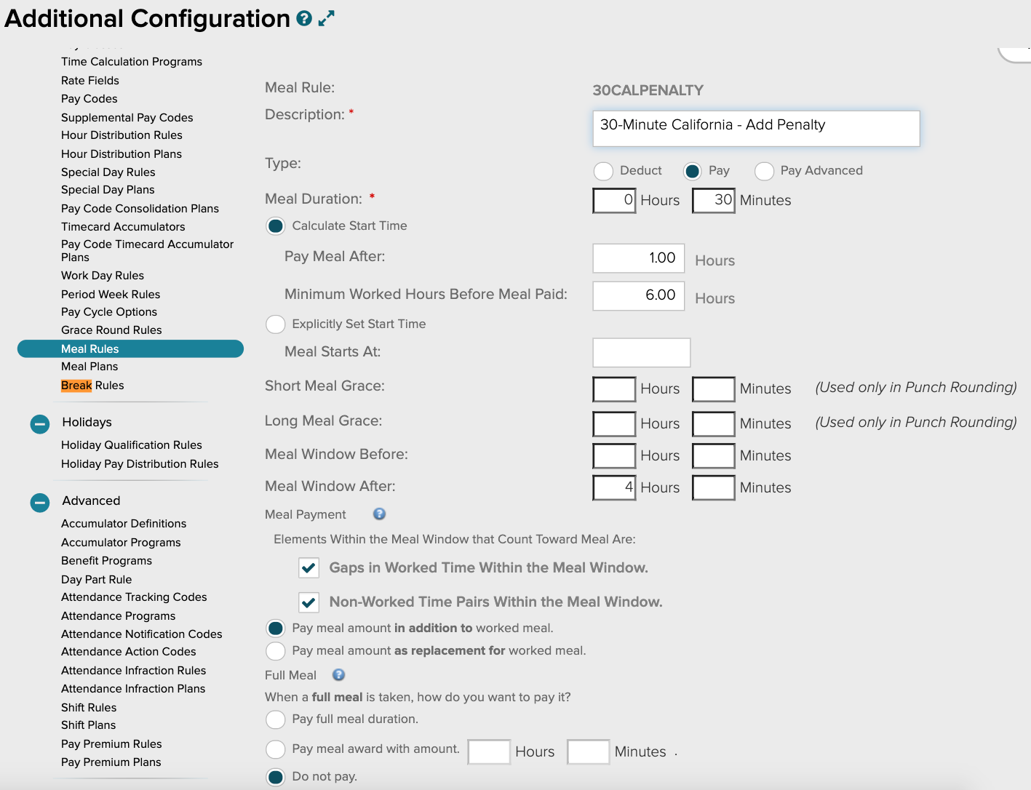Open Hour Distribution Plans

click(122, 154)
